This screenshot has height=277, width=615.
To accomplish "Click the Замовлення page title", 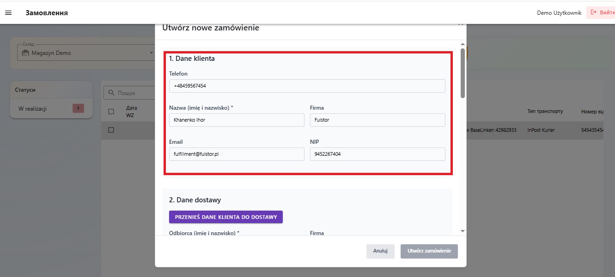I will pos(47,13).
